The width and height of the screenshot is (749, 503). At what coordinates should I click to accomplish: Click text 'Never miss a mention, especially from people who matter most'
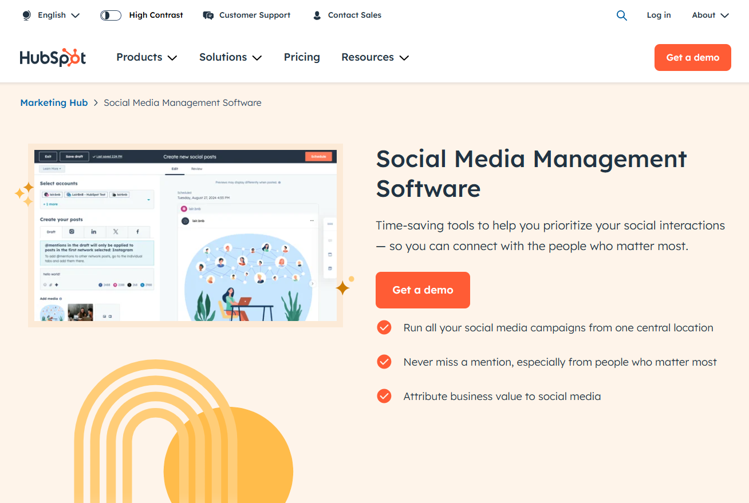(x=560, y=362)
